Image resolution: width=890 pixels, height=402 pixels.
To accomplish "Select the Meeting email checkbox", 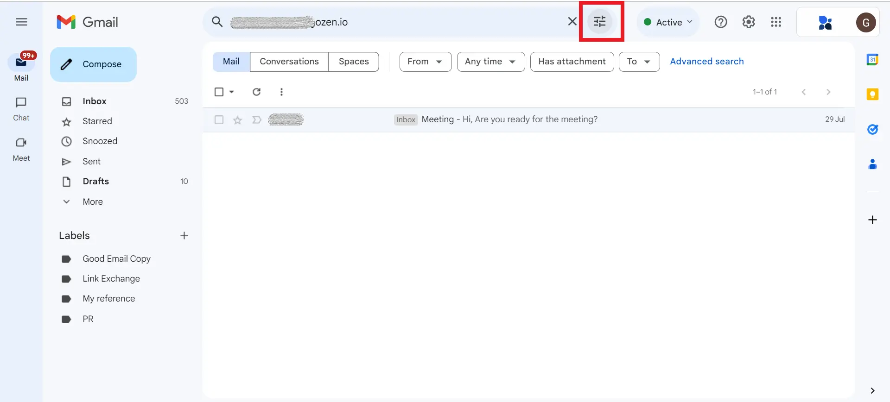I will pos(219,120).
